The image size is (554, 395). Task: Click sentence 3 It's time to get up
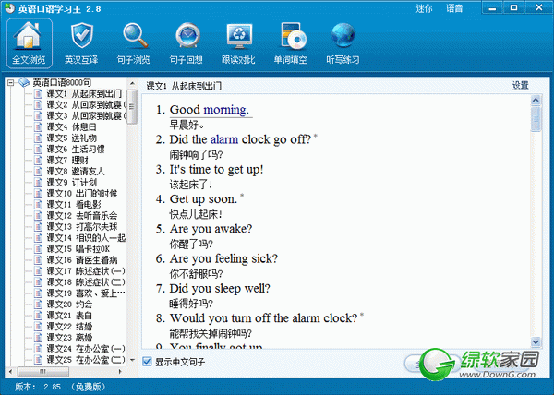point(217,170)
